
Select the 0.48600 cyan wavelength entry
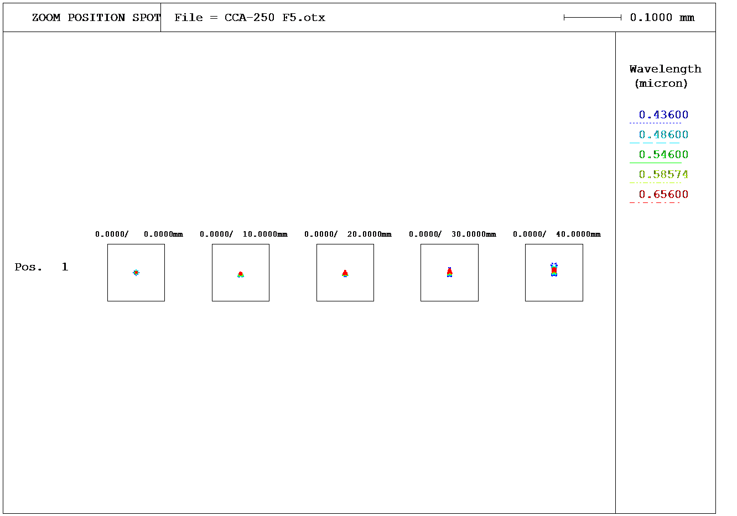[663, 135]
